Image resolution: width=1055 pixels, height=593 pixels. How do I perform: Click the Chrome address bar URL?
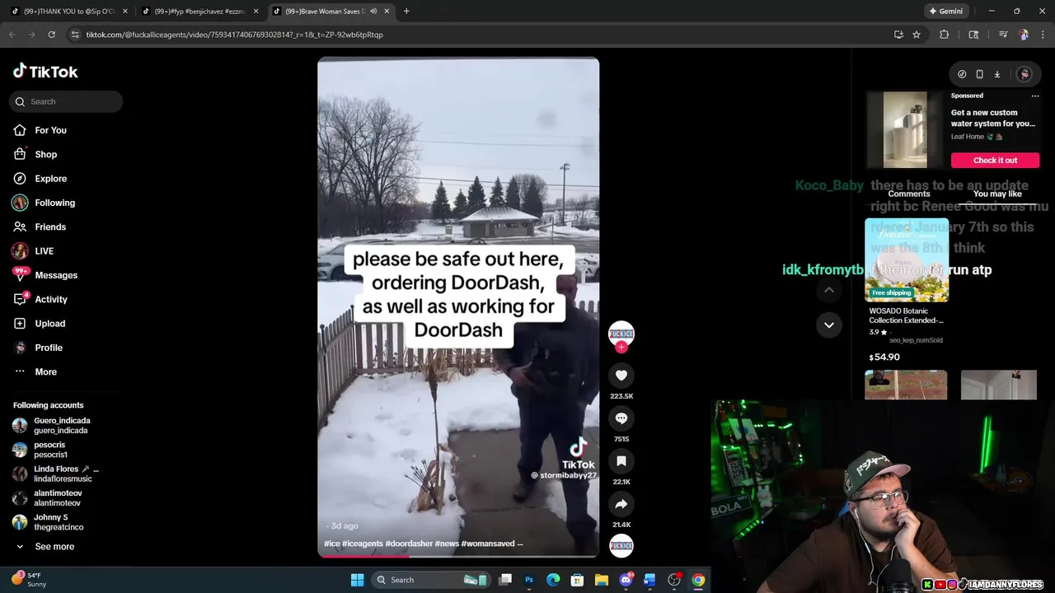(235, 35)
